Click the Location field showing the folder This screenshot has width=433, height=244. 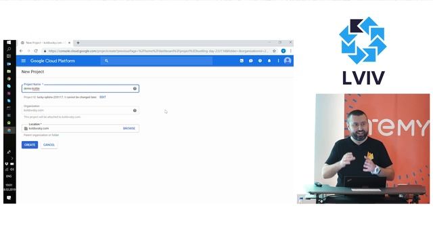(81, 128)
